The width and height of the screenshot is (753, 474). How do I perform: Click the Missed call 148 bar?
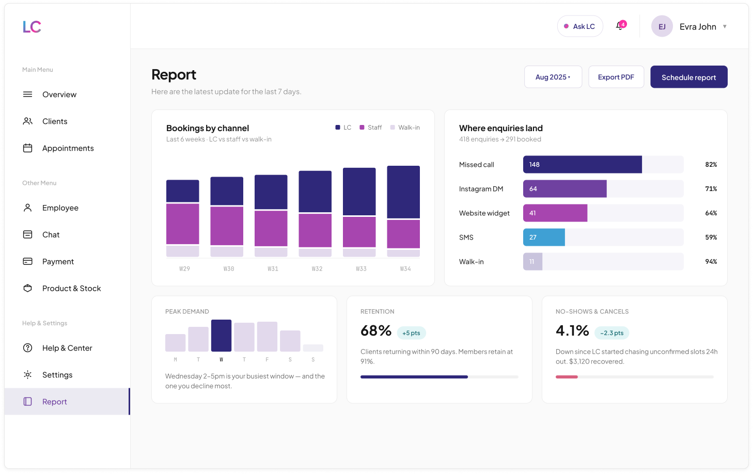pyautogui.click(x=583, y=164)
